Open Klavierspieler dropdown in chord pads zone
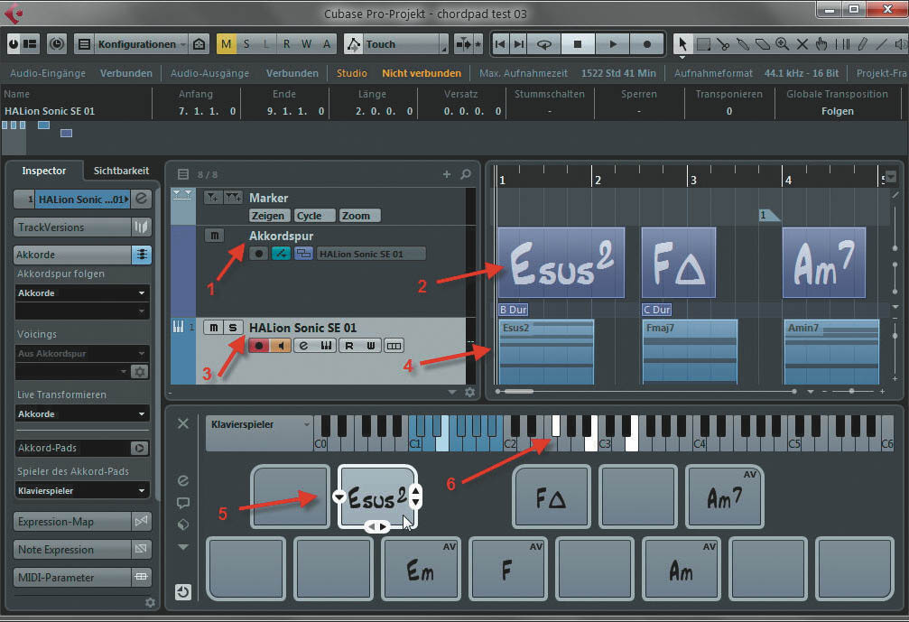Viewport: 909px width, 622px height. (x=260, y=424)
